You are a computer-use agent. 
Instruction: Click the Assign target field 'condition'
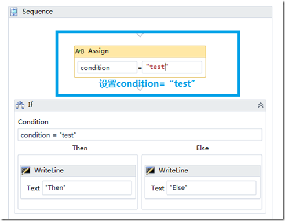tap(107, 67)
